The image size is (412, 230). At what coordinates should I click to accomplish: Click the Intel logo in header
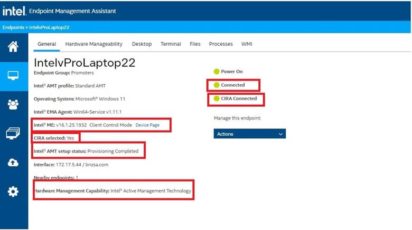[x=14, y=11]
